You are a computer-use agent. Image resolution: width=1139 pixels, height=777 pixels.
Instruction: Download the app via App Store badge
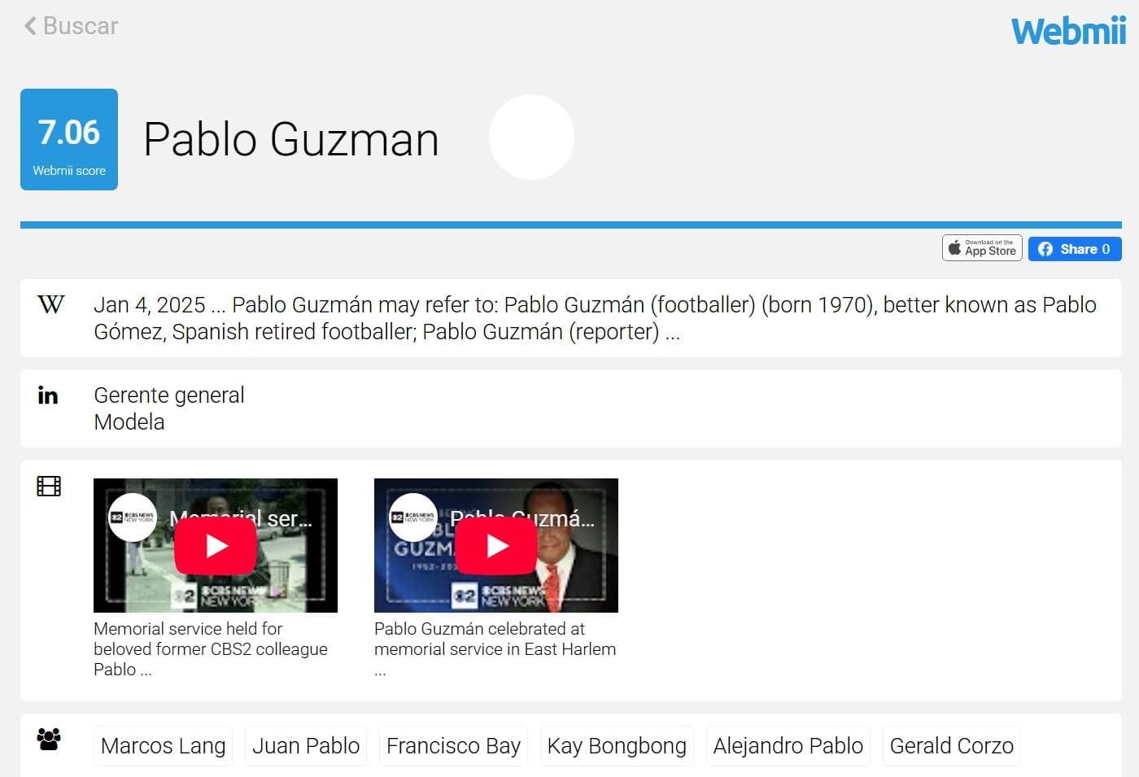(x=982, y=248)
